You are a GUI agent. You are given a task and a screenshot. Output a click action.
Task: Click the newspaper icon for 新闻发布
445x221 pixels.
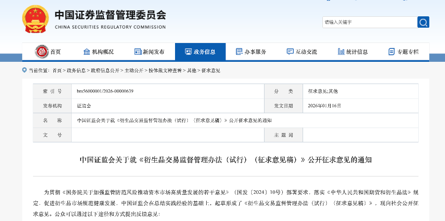[138, 51]
